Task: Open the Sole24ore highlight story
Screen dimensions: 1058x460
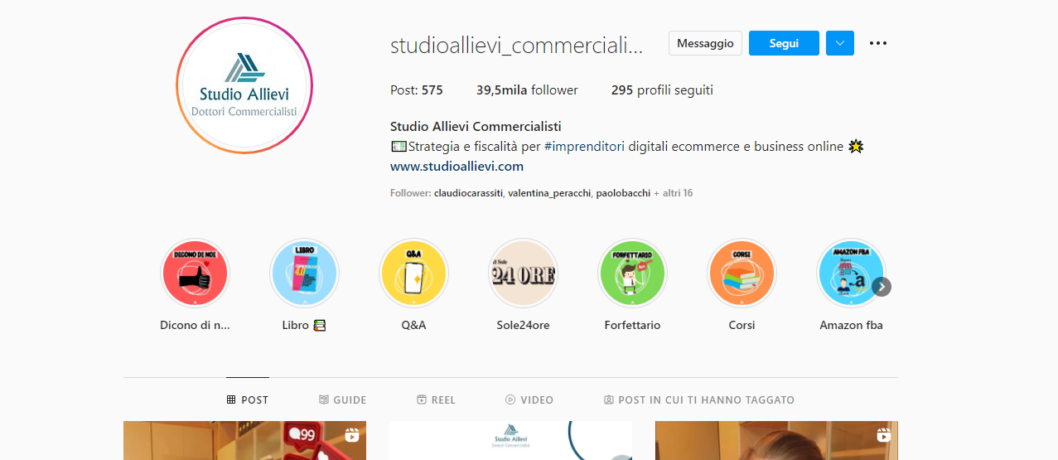Action: 523,274
